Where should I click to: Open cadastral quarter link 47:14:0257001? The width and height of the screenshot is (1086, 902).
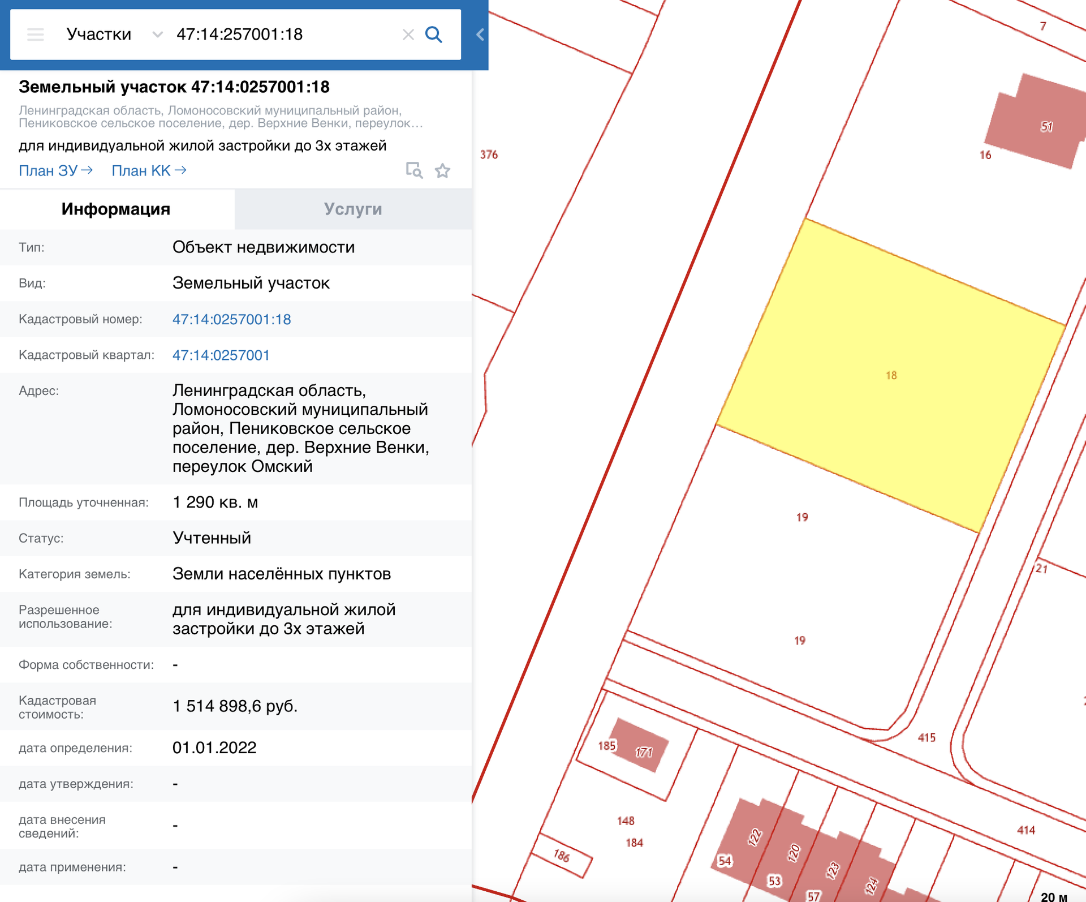coord(221,355)
